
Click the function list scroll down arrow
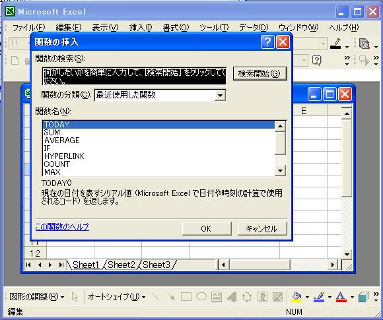(280, 171)
